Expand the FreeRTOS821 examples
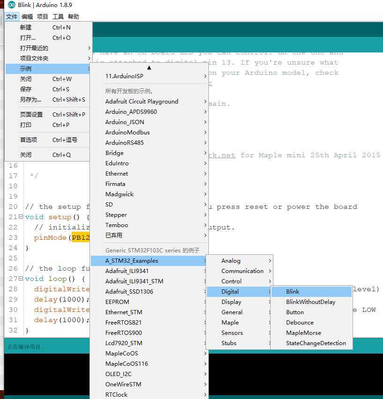The image size is (383, 399). pos(149,323)
